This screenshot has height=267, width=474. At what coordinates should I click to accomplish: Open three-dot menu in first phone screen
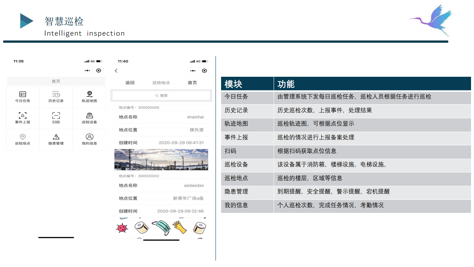coord(87,70)
